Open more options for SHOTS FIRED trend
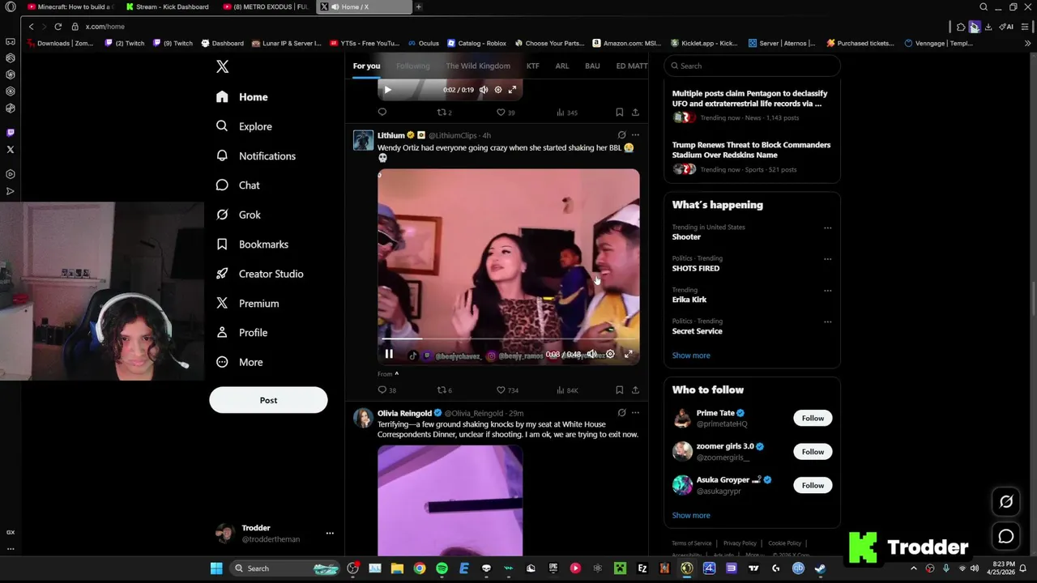 [x=827, y=259]
